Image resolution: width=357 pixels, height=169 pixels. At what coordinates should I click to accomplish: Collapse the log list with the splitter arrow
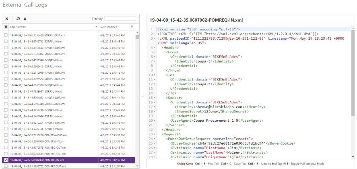coord(143,97)
